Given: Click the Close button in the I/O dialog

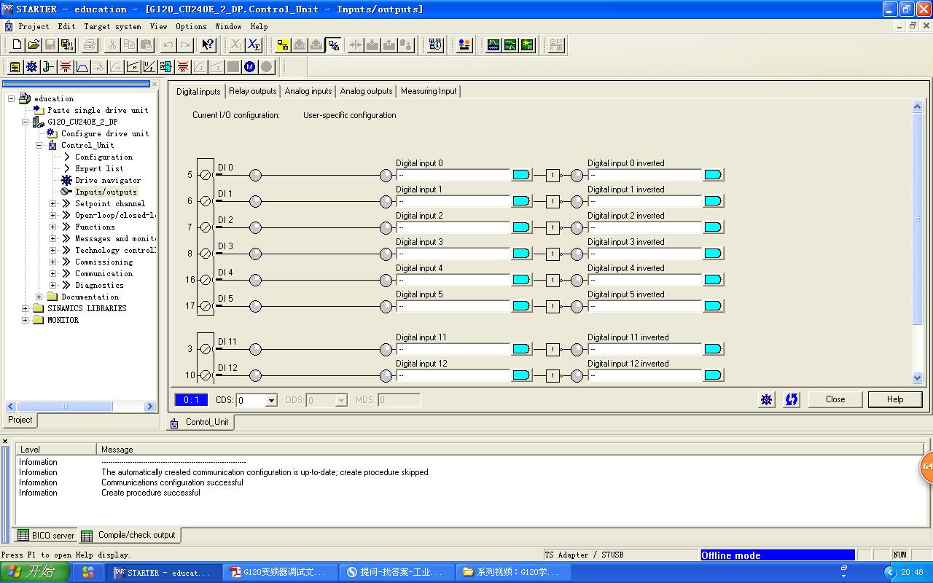Looking at the screenshot, I should point(835,399).
